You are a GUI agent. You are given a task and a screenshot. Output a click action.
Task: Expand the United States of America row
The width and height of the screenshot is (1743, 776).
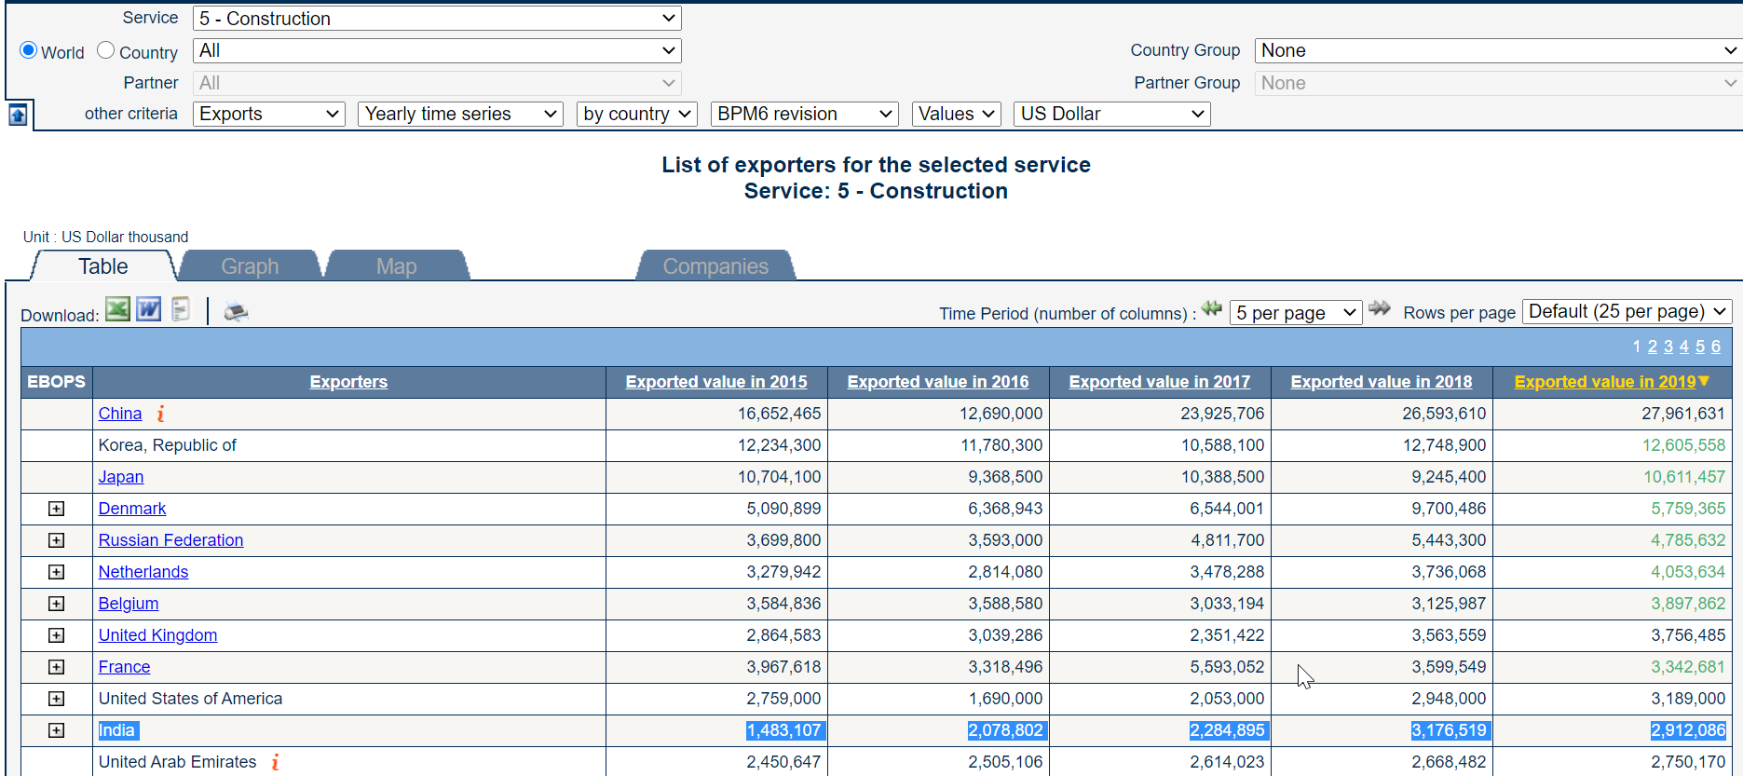(57, 699)
